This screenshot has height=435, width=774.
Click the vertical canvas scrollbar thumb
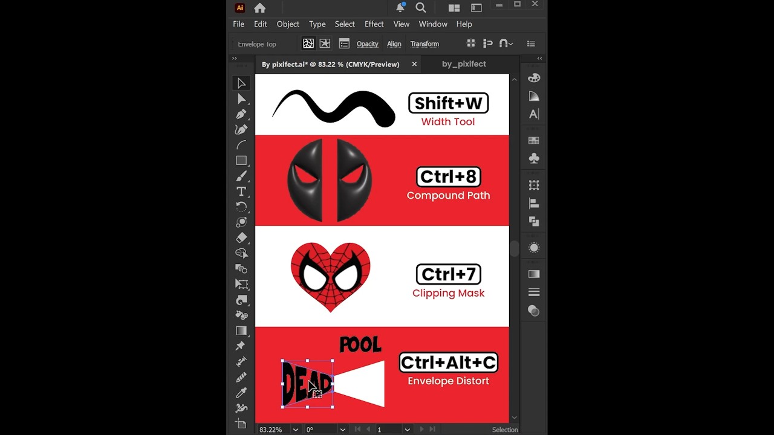tap(515, 248)
